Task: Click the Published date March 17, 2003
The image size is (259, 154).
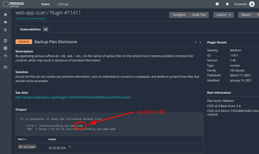Action: (240, 75)
